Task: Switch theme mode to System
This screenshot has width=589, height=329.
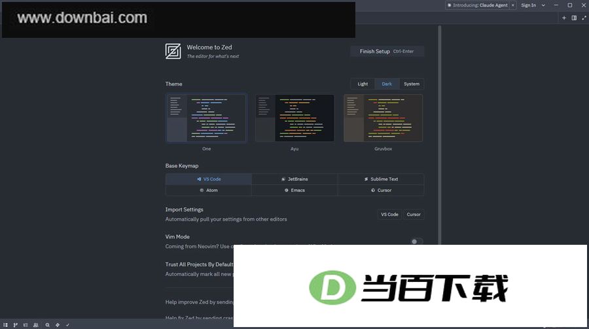Action: (412, 84)
